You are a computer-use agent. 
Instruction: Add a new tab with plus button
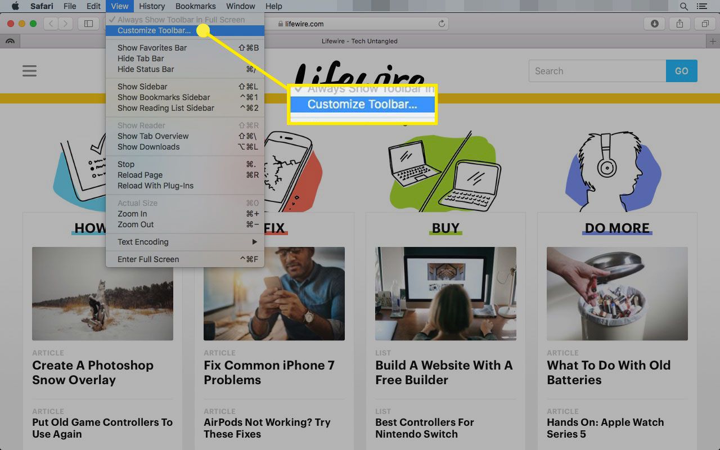point(713,41)
